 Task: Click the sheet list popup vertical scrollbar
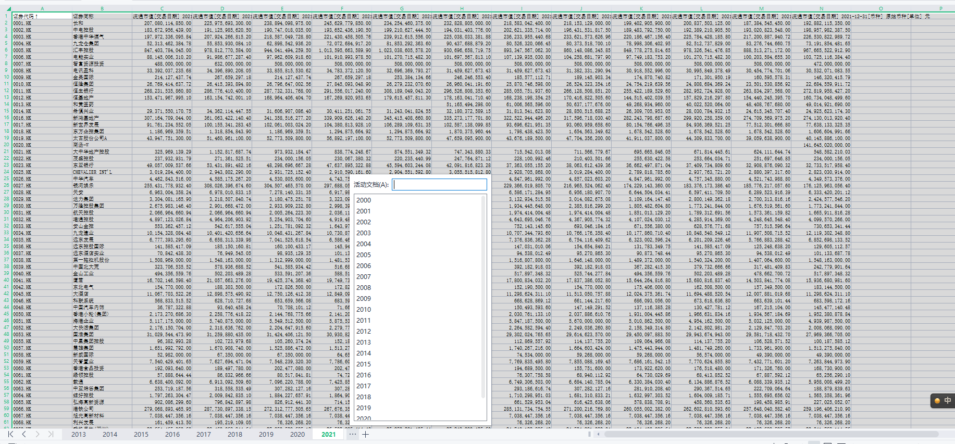[x=484, y=297]
